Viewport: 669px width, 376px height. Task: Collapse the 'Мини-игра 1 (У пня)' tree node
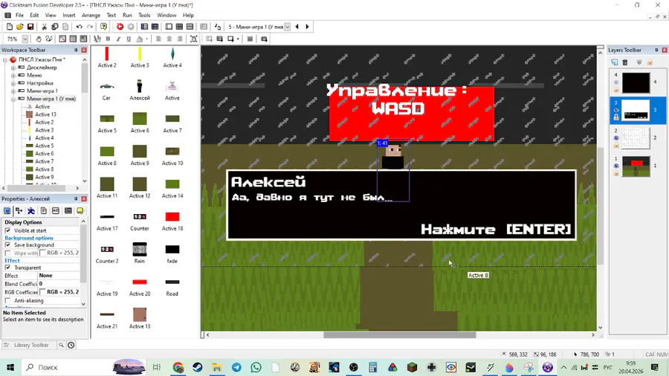(13, 99)
